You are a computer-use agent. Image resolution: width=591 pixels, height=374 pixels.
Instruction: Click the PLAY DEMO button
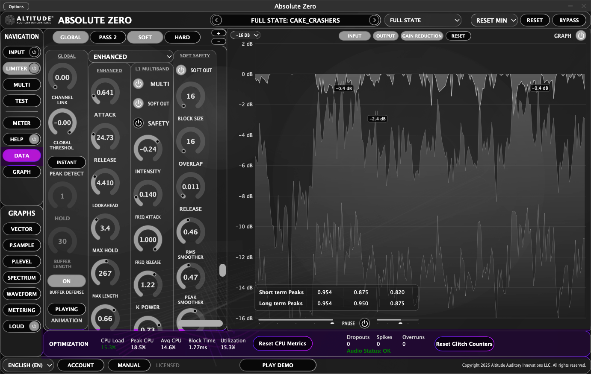pyautogui.click(x=278, y=365)
